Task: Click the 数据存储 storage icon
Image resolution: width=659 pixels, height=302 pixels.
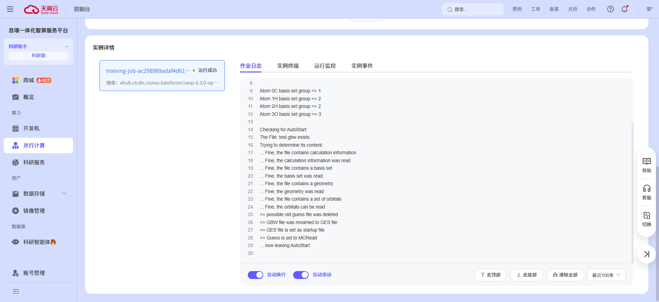Action: point(15,194)
